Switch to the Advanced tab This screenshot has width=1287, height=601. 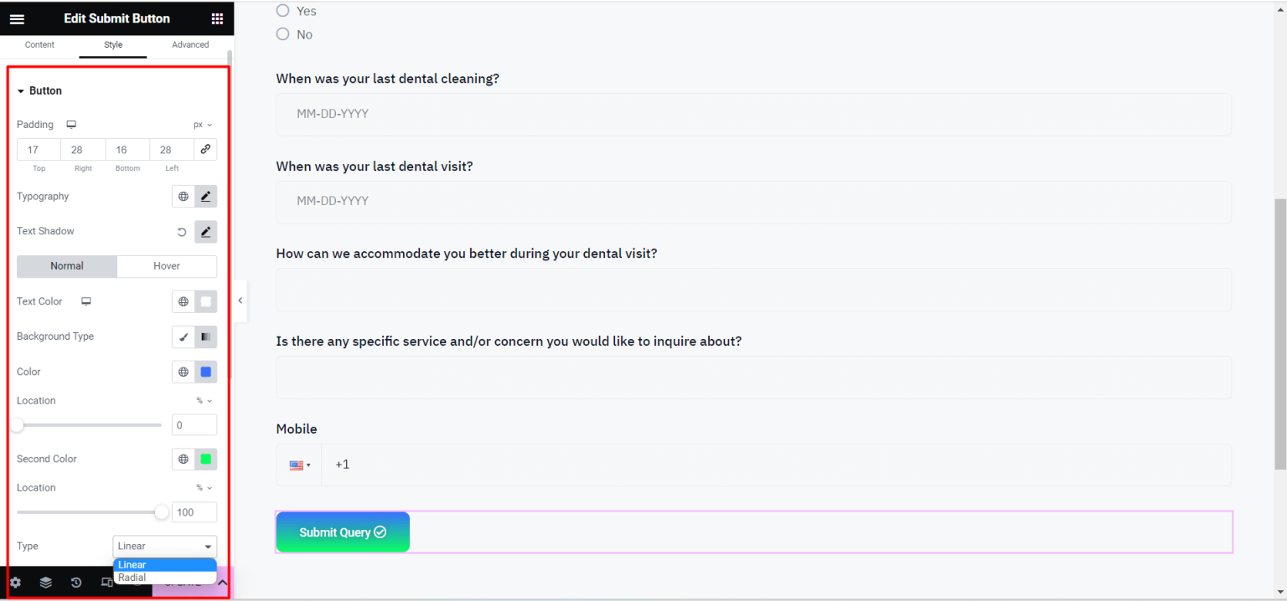190,45
